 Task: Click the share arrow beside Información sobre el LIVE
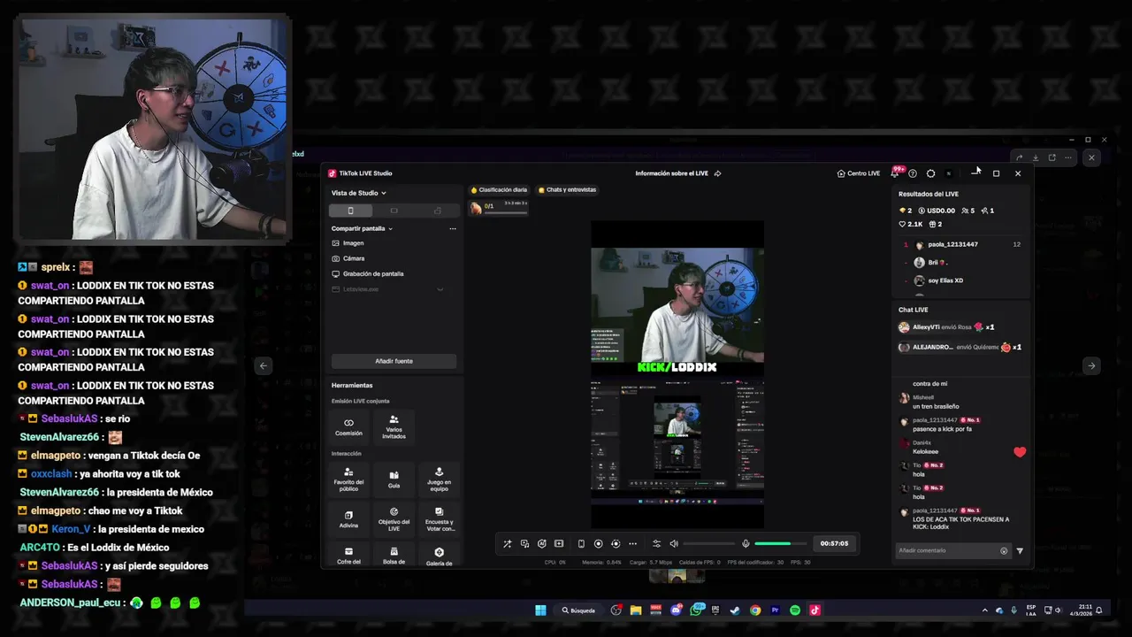717,173
